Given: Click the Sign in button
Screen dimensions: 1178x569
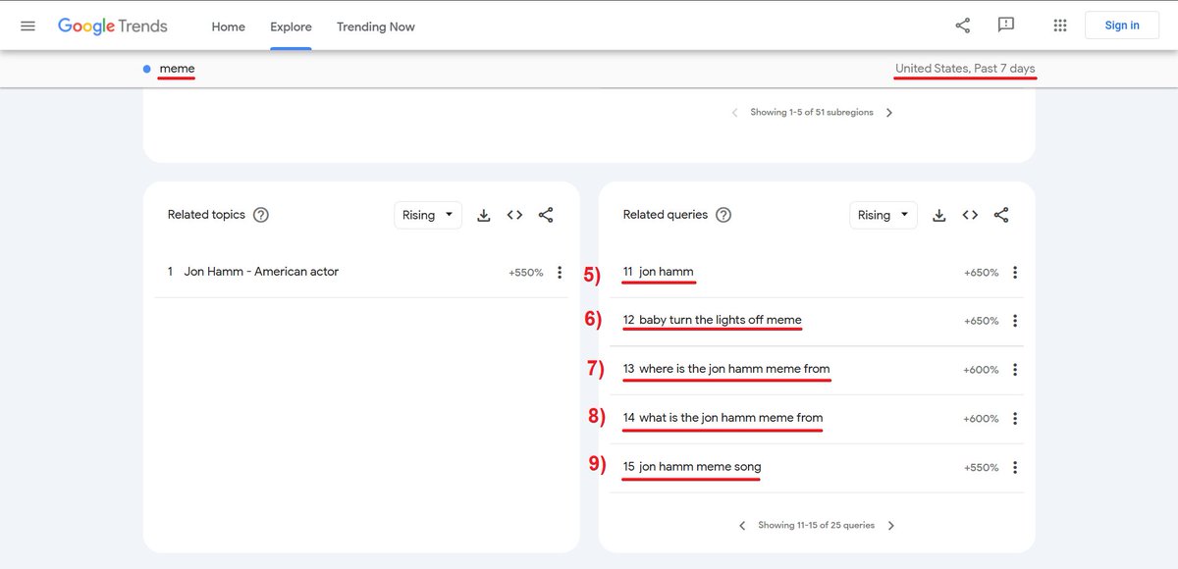Looking at the screenshot, I should point(1122,26).
